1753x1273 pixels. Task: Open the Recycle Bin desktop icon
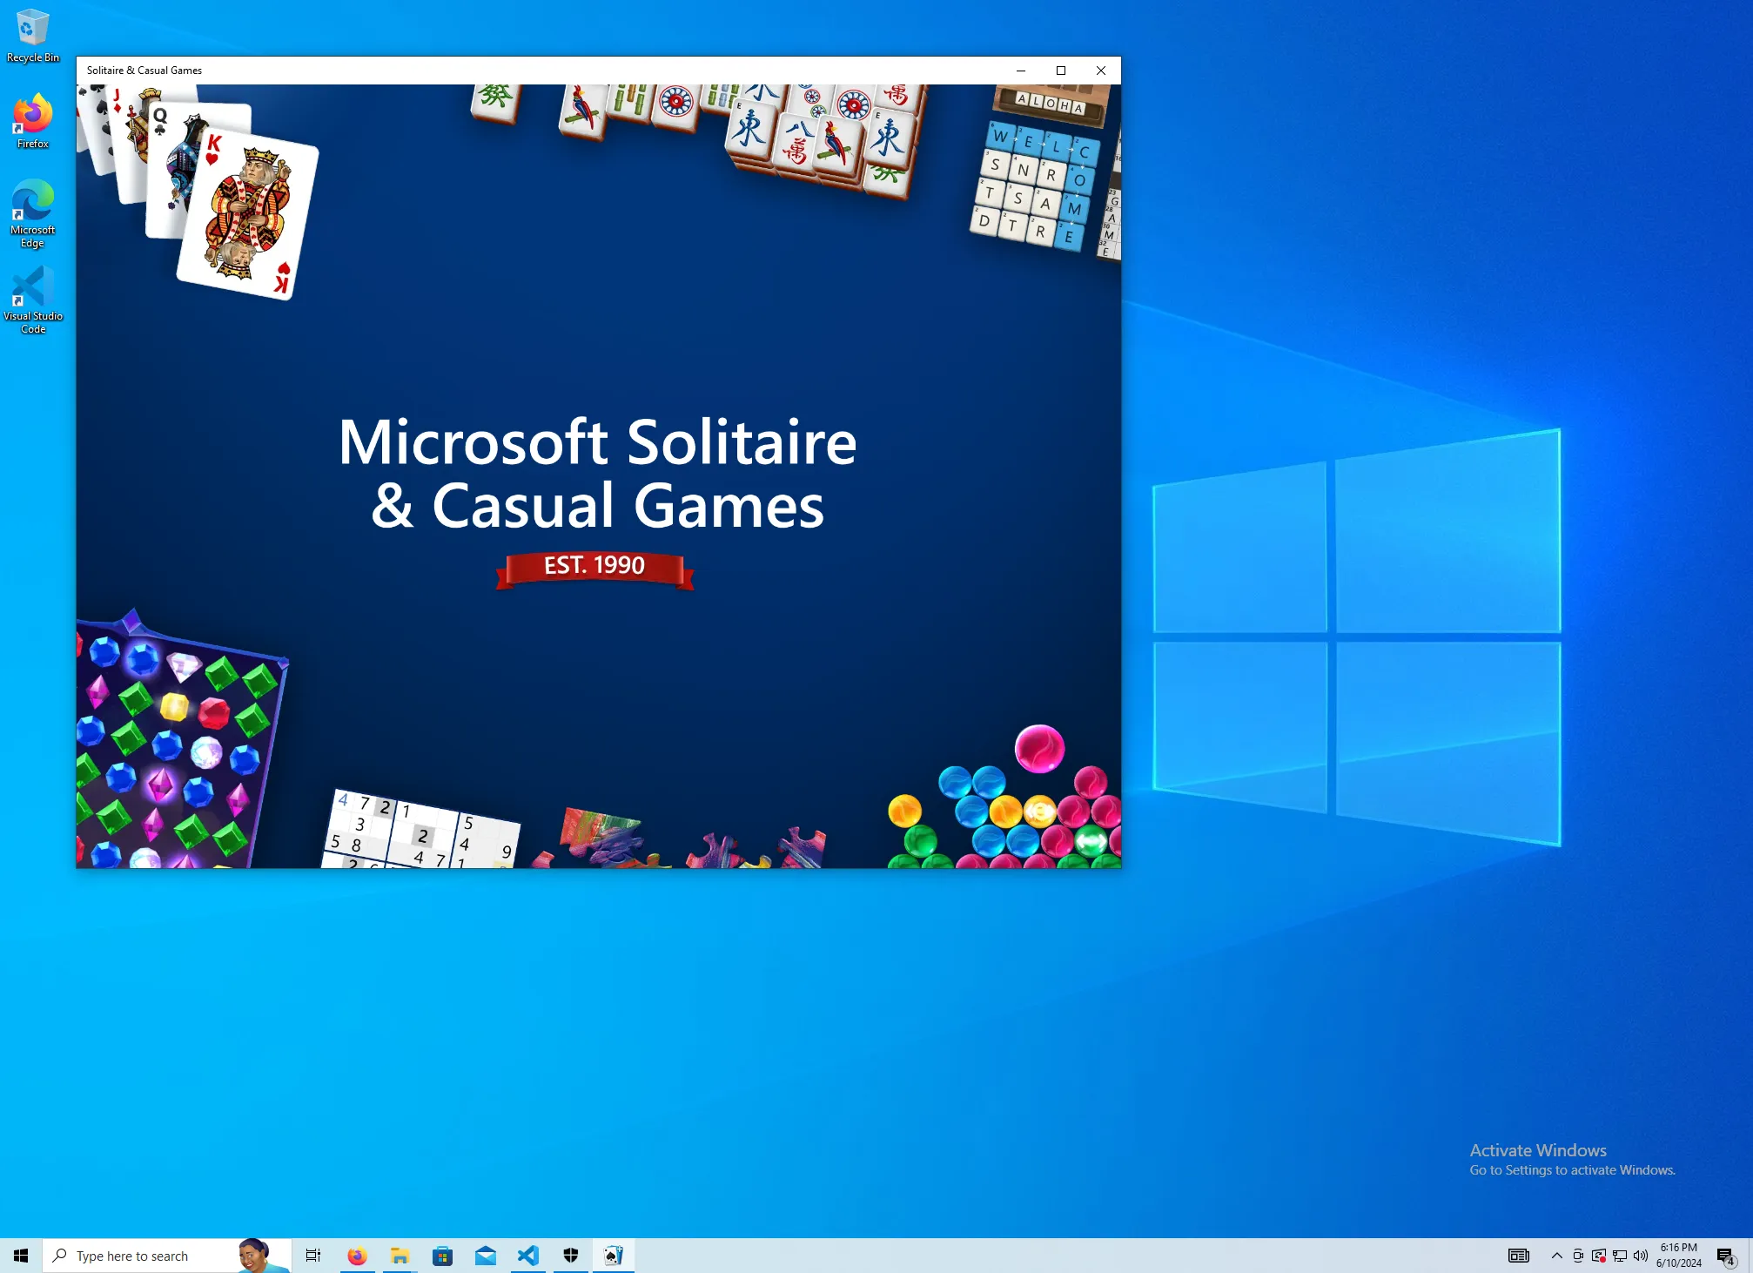(x=33, y=35)
